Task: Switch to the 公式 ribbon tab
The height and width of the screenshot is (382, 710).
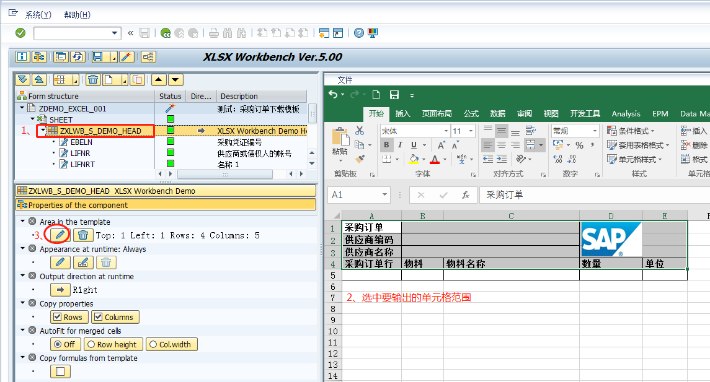Action: point(471,113)
